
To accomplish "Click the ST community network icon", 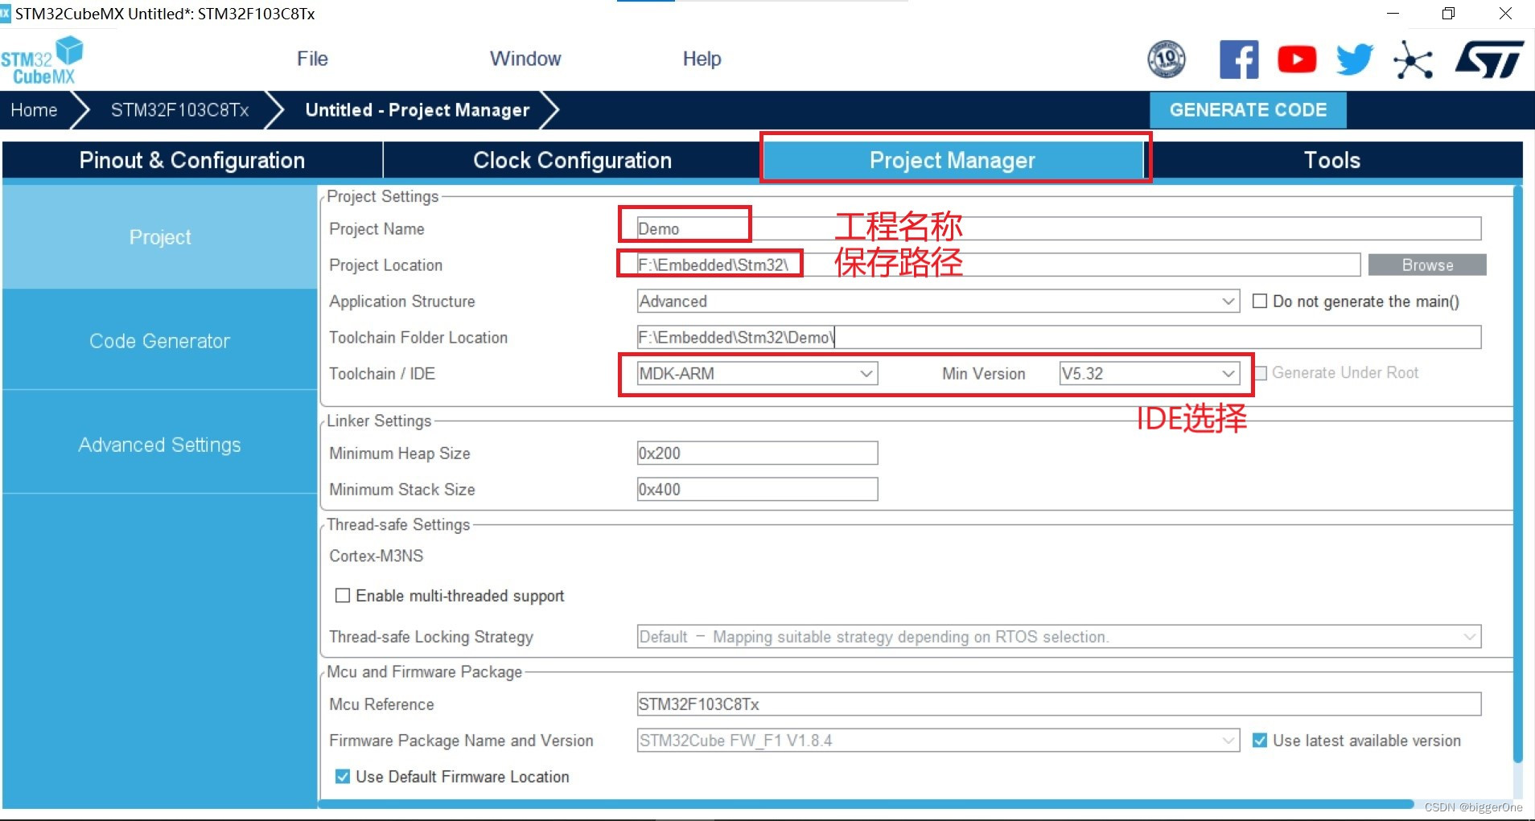I will click(1414, 60).
